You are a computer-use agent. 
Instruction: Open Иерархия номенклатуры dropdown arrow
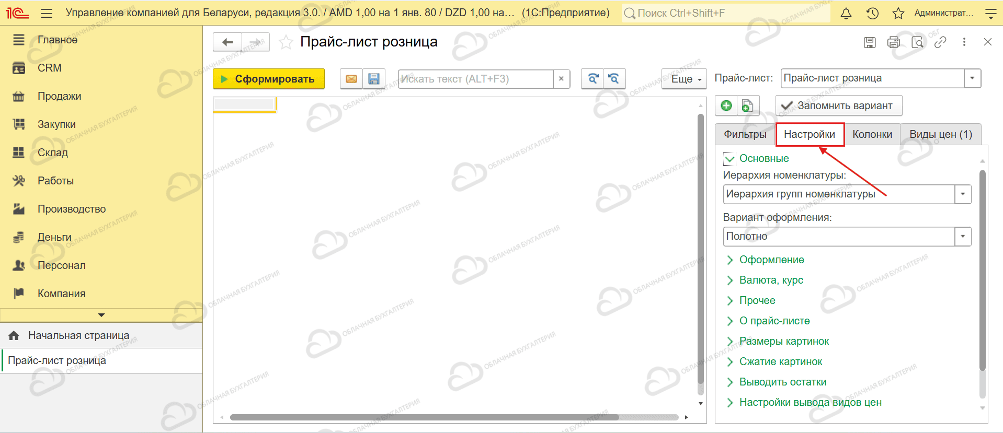[963, 194]
